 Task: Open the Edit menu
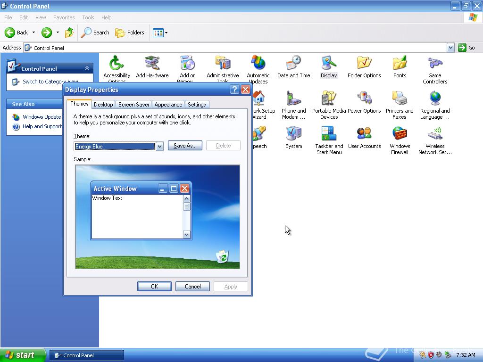click(24, 17)
